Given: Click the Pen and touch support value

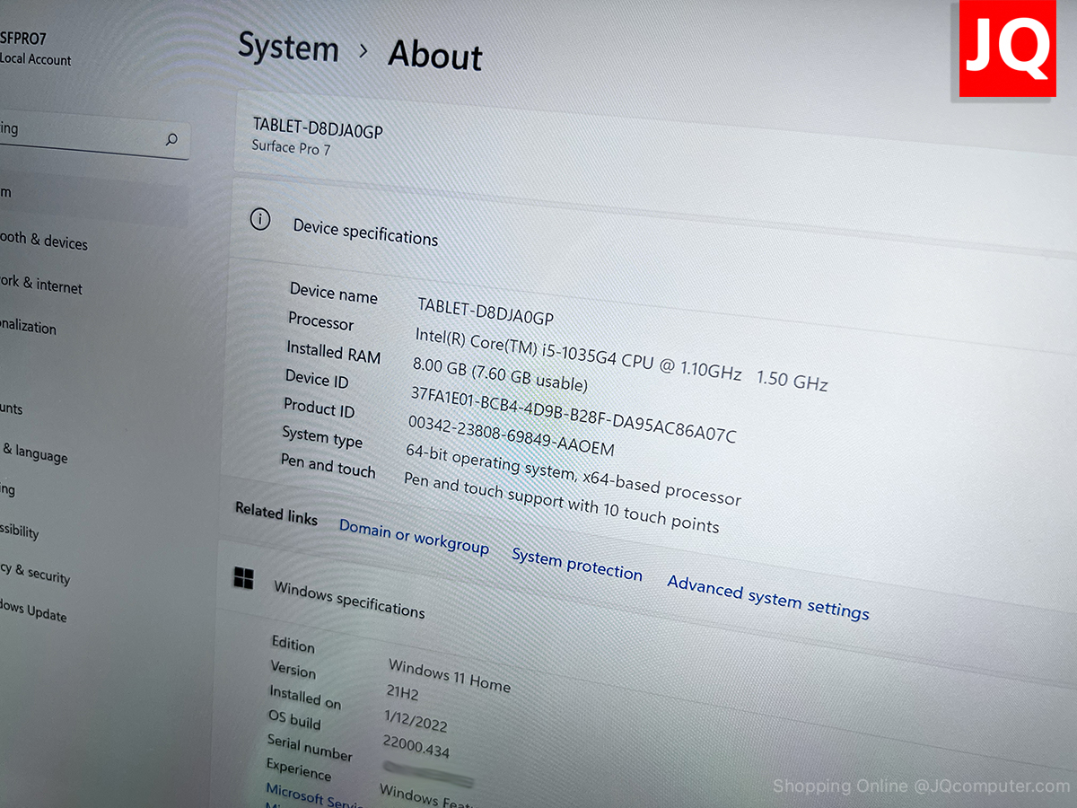Looking at the screenshot, I should [561, 502].
